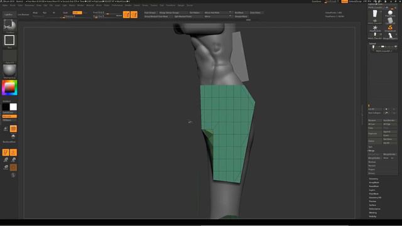Open the stroke type square icon
The width and height of the screenshot is (402, 226).
point(9,40)
